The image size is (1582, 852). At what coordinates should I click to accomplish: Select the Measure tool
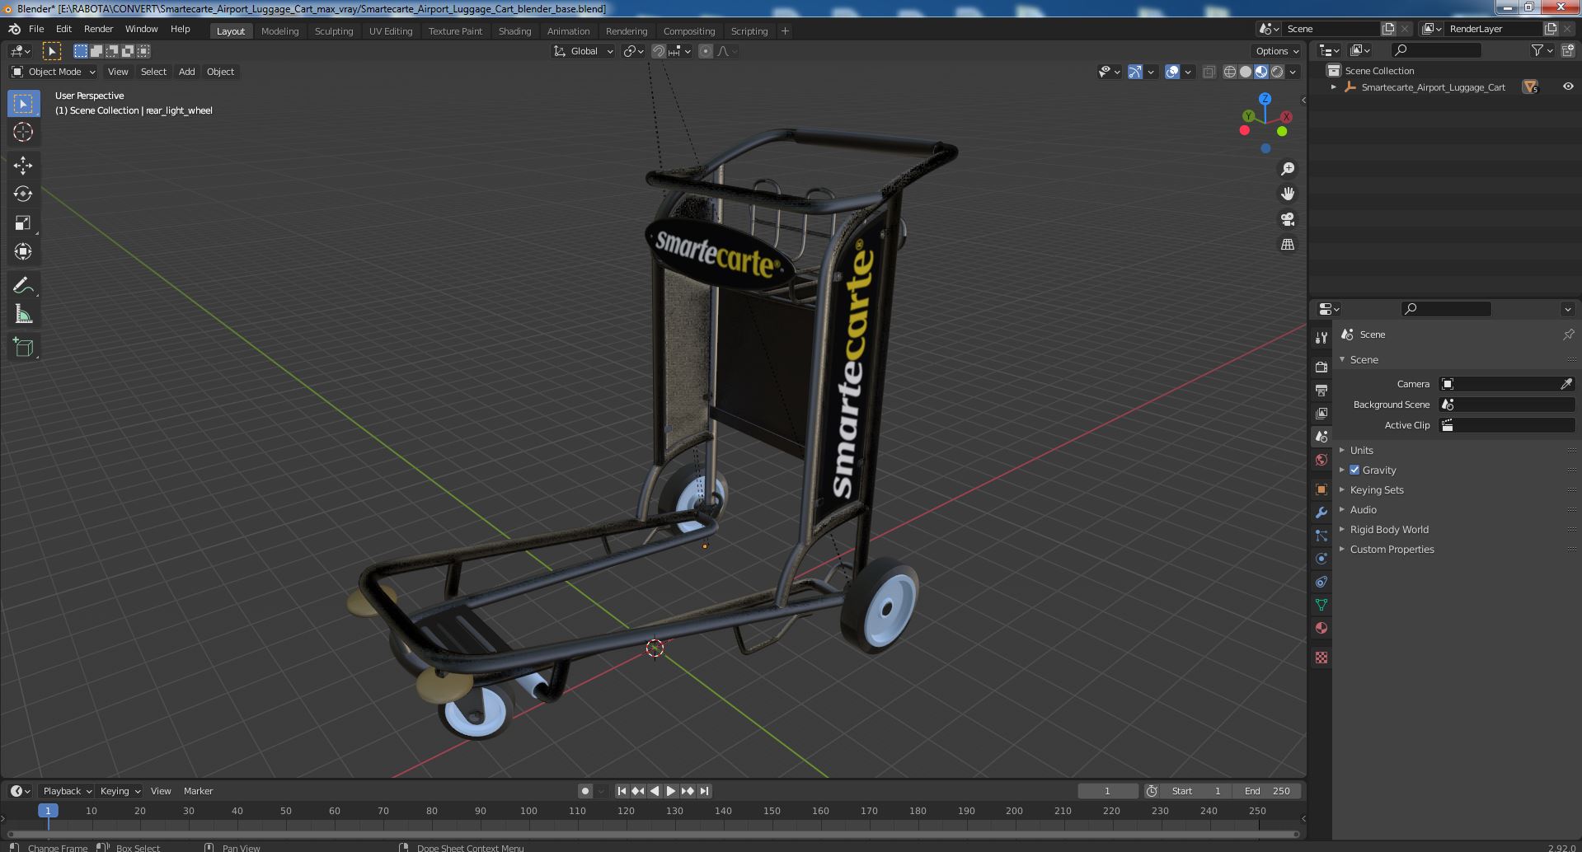pos(23,314)
